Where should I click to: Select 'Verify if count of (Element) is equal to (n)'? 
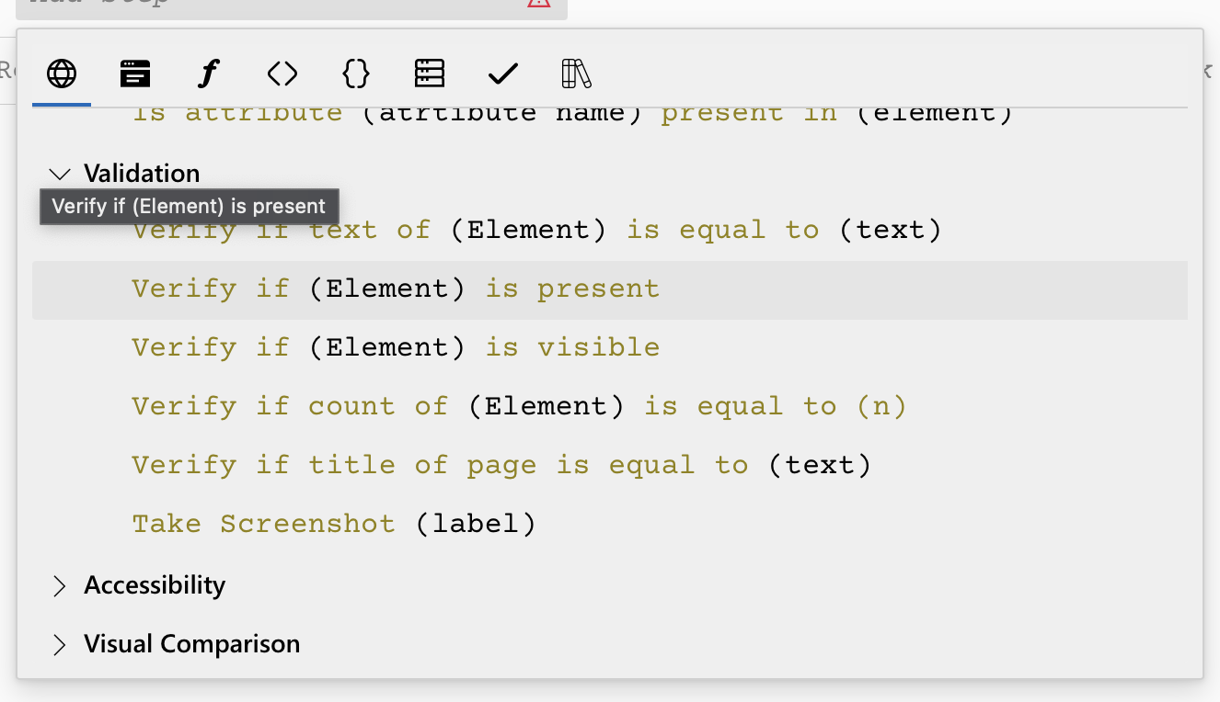pos(521,406)
